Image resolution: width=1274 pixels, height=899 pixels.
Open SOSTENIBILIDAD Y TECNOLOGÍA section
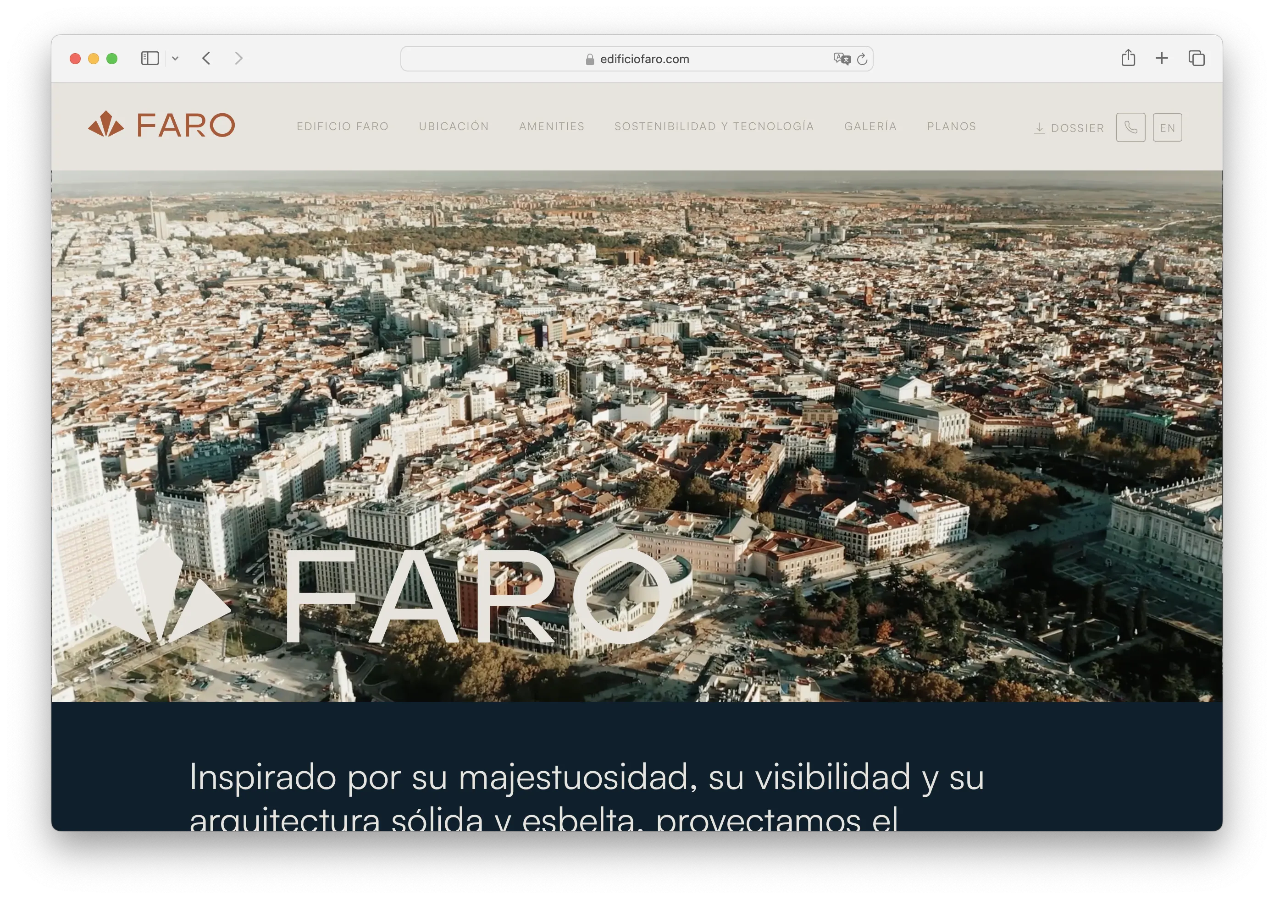(x=714, y=126)
